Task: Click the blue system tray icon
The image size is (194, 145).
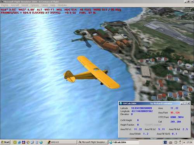Action: (165, 142)
